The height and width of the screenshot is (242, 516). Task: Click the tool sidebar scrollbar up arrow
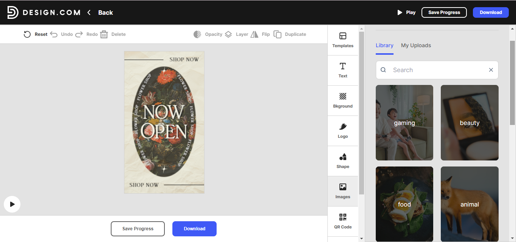pos(361,28)
